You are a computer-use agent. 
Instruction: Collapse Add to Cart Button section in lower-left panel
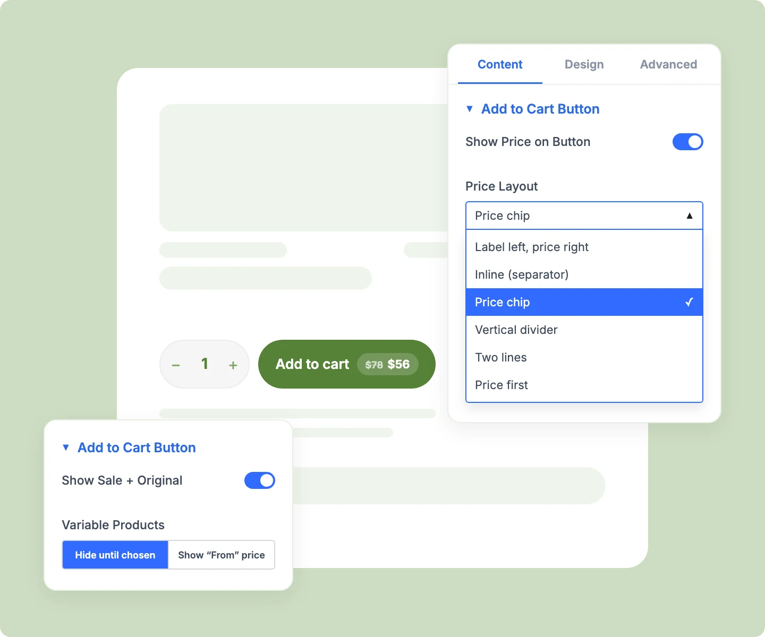(x=129, y=447)
